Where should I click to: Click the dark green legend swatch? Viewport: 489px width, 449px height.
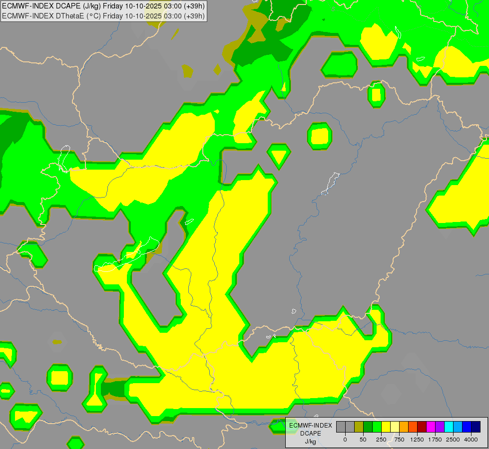[x=368, y=427]
